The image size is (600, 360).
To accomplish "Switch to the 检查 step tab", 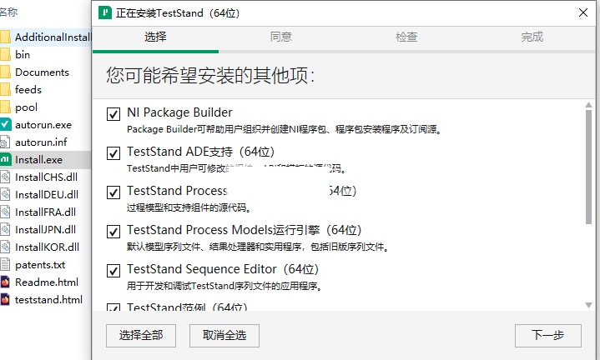I will (406, 37).
